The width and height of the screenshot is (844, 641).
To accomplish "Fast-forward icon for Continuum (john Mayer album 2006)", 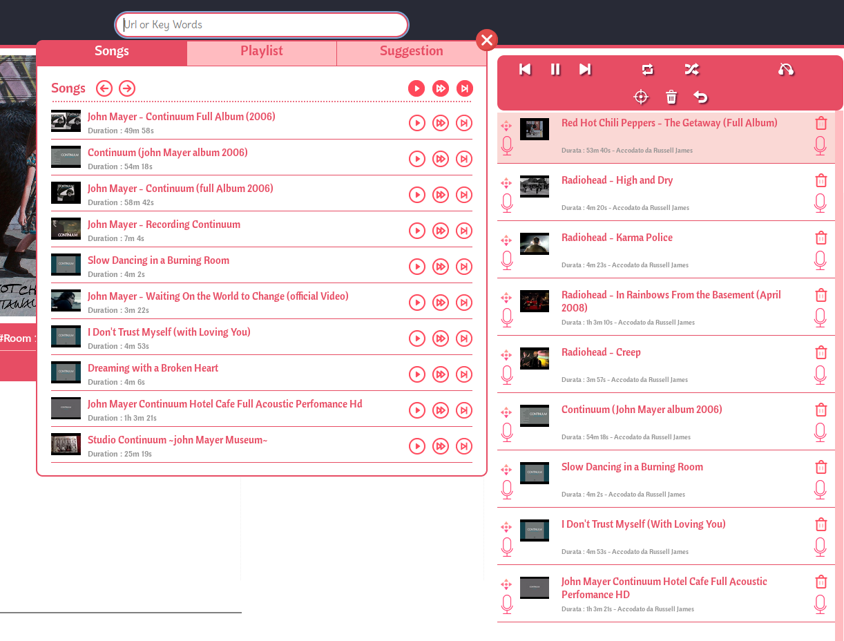I will click(x=441, y=159).
